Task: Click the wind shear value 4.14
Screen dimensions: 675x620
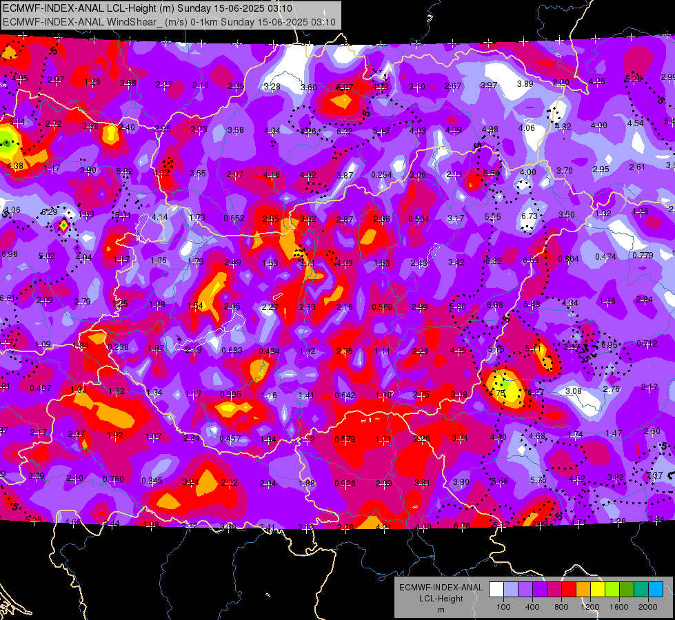Action: tap(160, 217)
